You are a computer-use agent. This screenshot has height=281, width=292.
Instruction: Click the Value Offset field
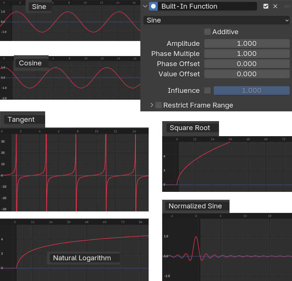pos(246,74)
